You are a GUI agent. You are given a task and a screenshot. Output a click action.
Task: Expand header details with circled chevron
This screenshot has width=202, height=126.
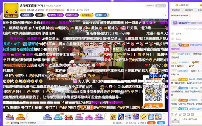165,15
